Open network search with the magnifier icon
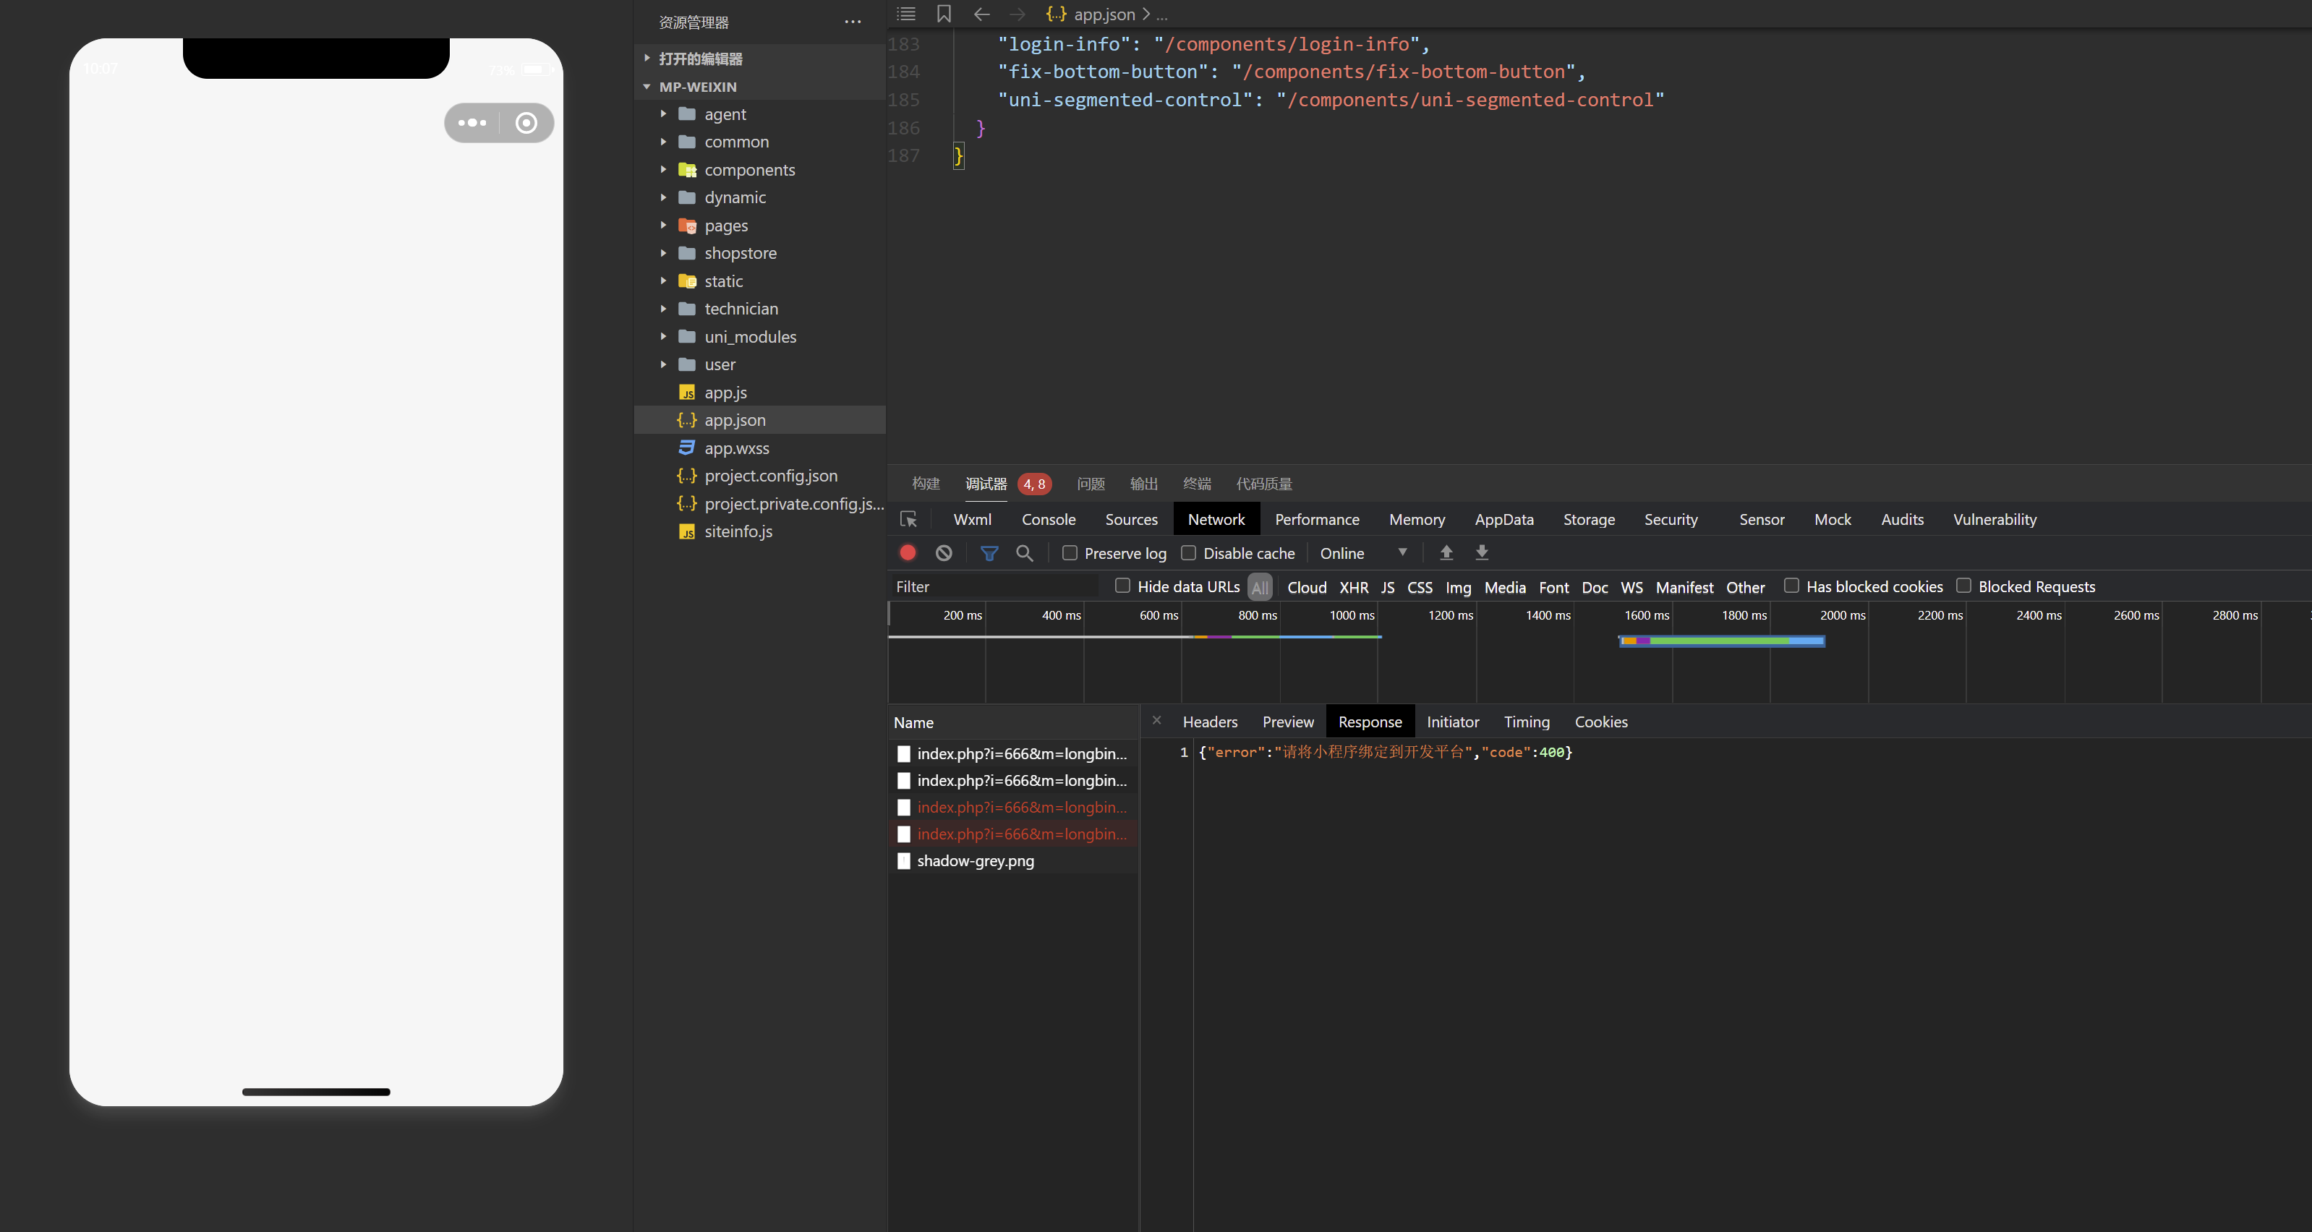2312x1232 pixels. pos(1024,553)
